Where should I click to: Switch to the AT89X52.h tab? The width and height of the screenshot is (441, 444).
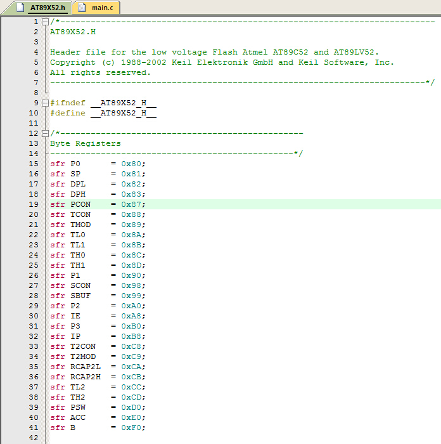click(x=48, y=8)
